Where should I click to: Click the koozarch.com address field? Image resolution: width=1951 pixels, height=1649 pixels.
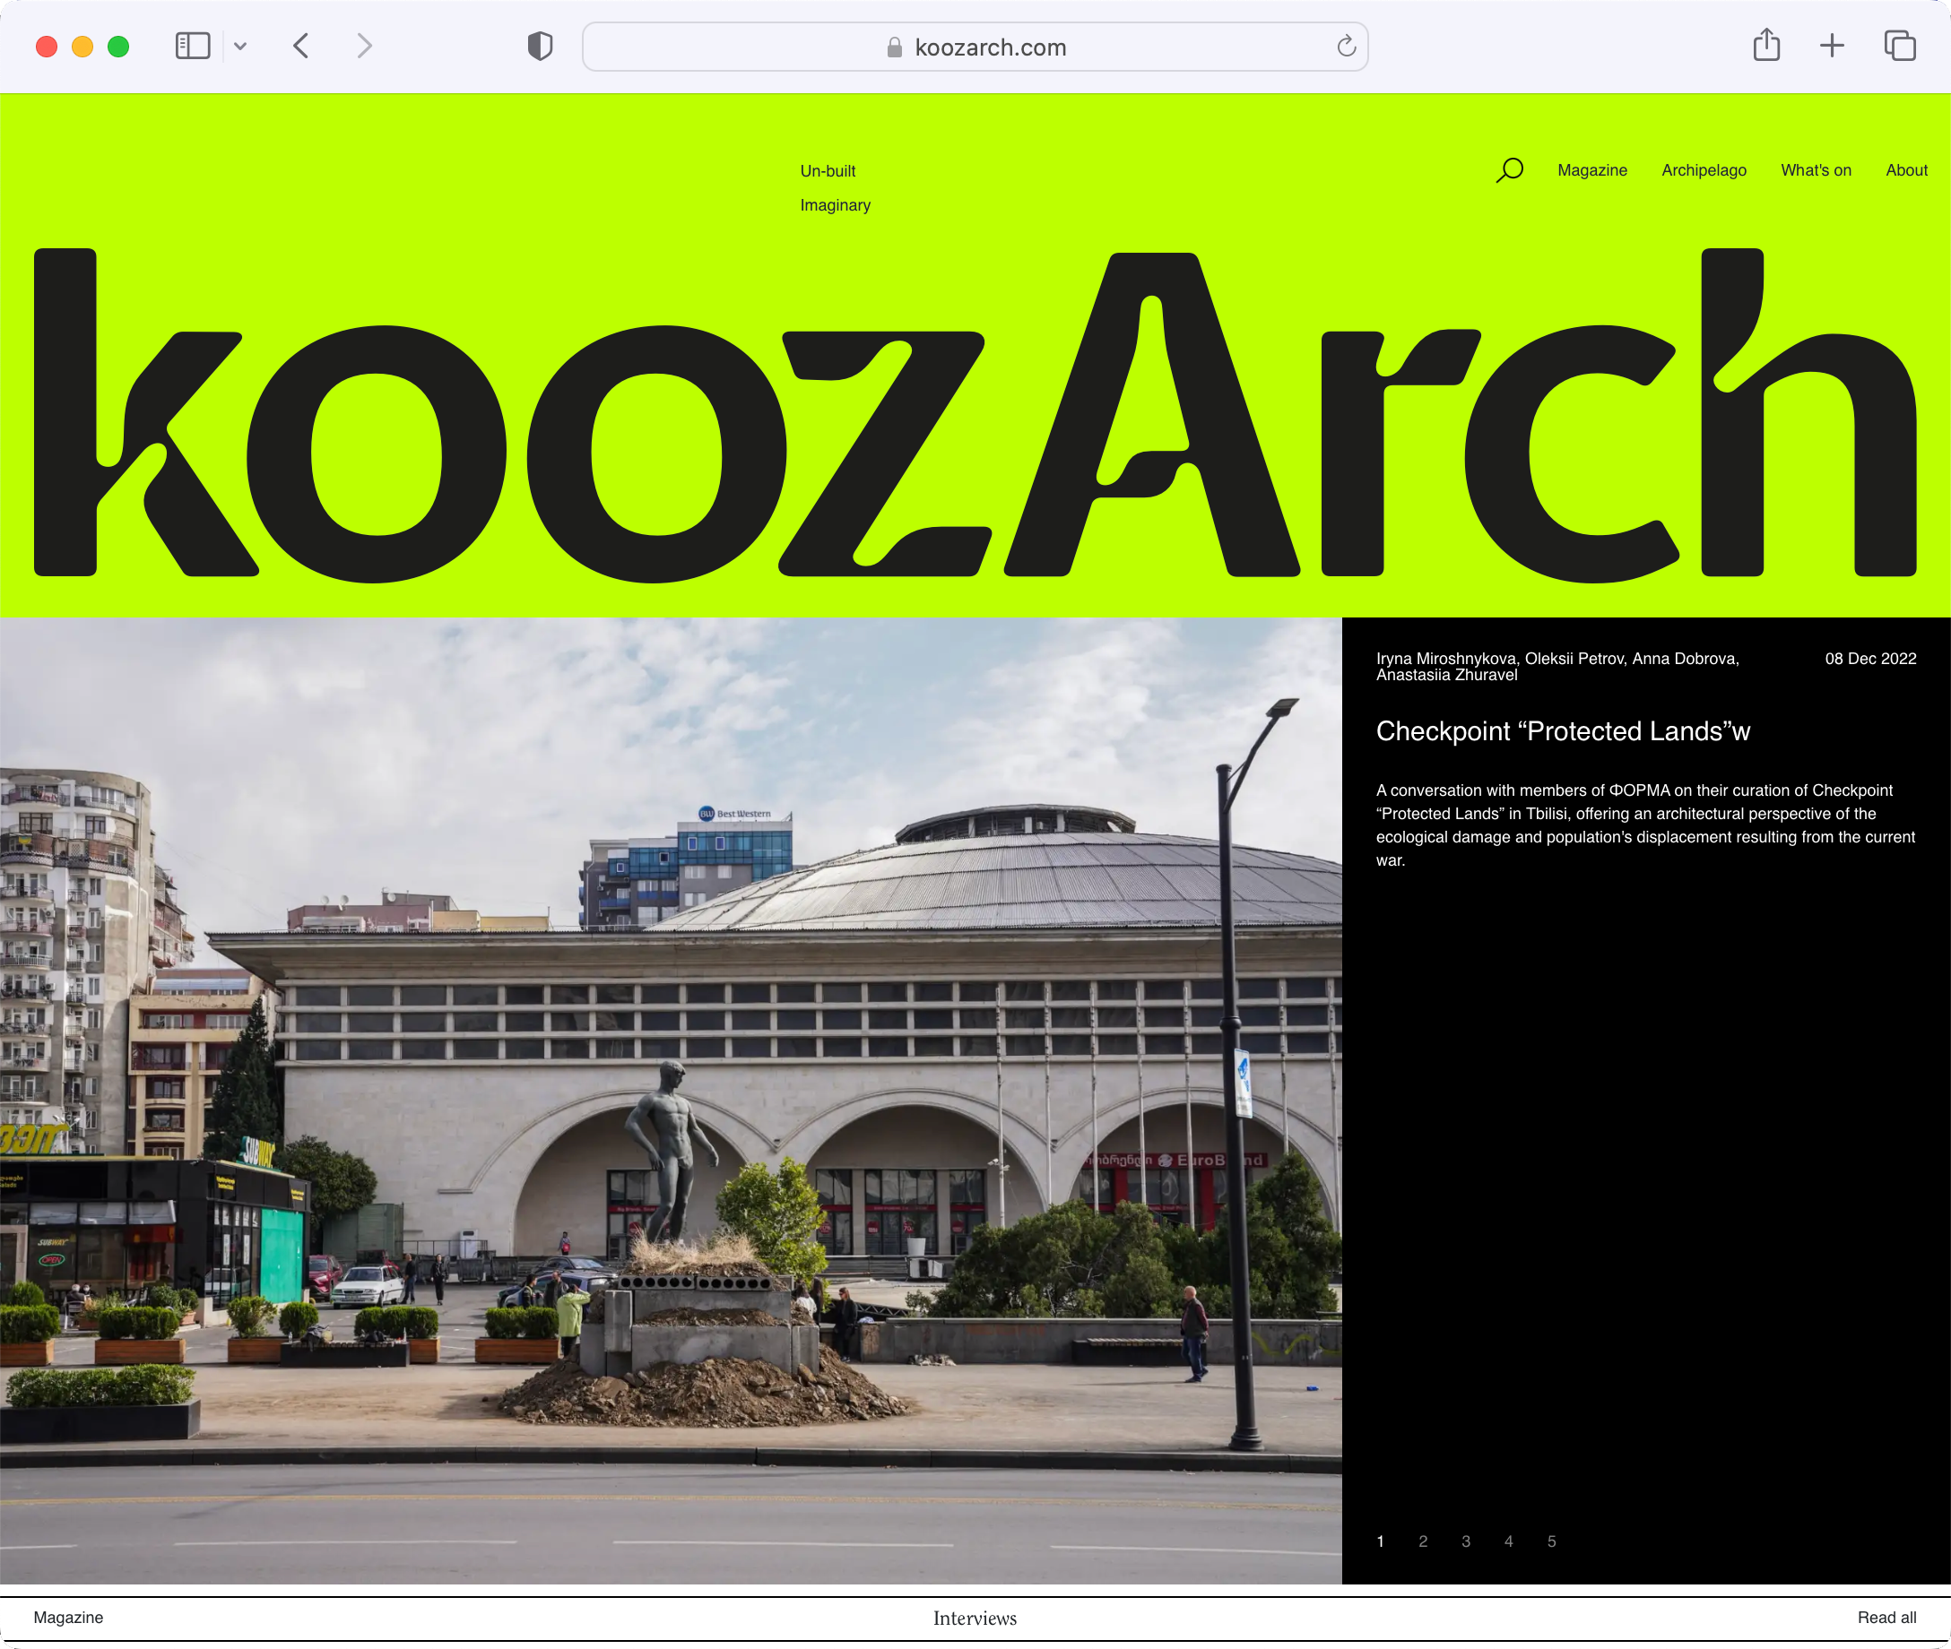(x=975, y=47)
